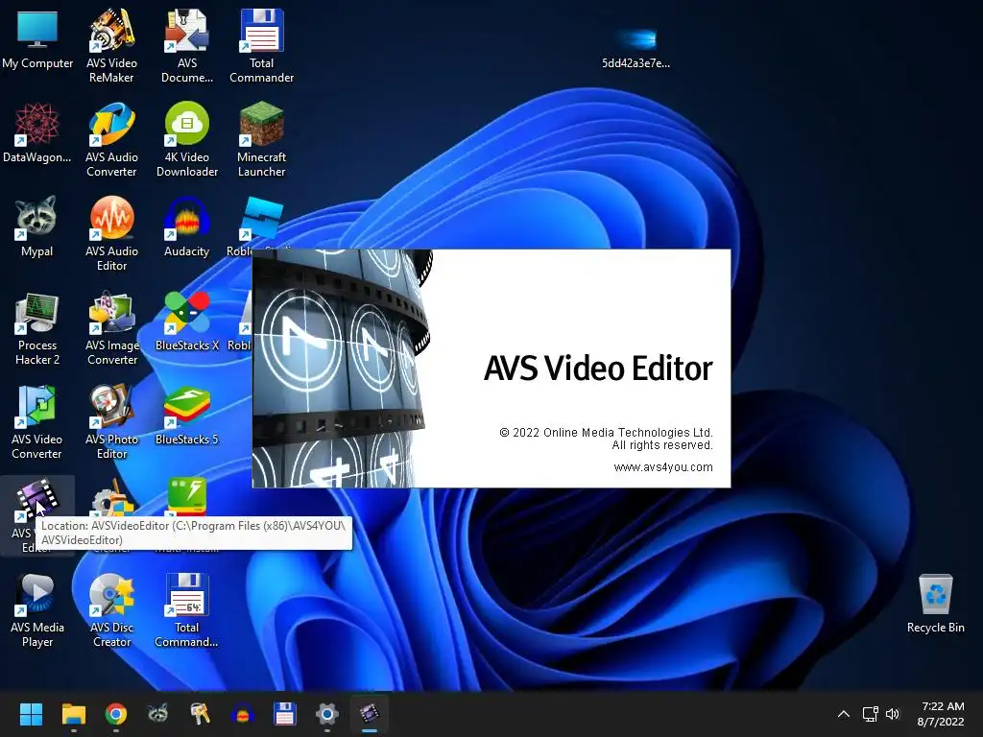Open the volume tray icon
Viewport: 983px width, 737px height.
click(x=892, y=714)
